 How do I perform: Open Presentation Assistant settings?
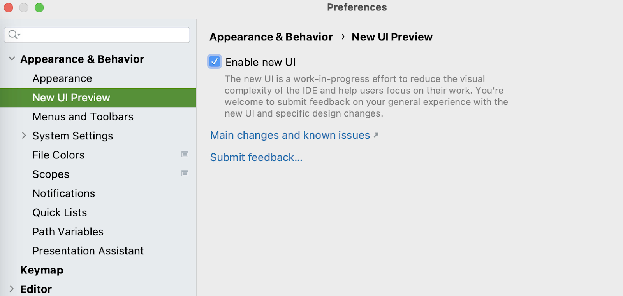coord(88,251)
